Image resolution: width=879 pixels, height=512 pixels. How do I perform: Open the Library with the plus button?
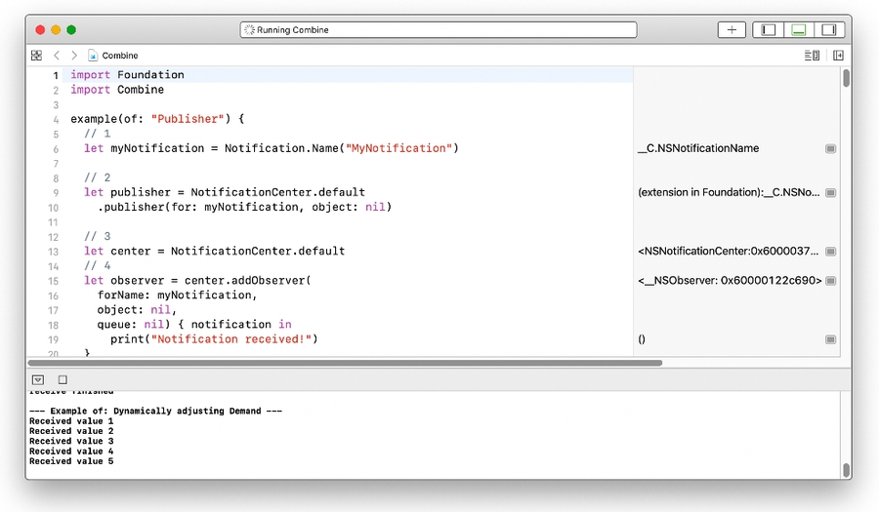coord(732,30)
